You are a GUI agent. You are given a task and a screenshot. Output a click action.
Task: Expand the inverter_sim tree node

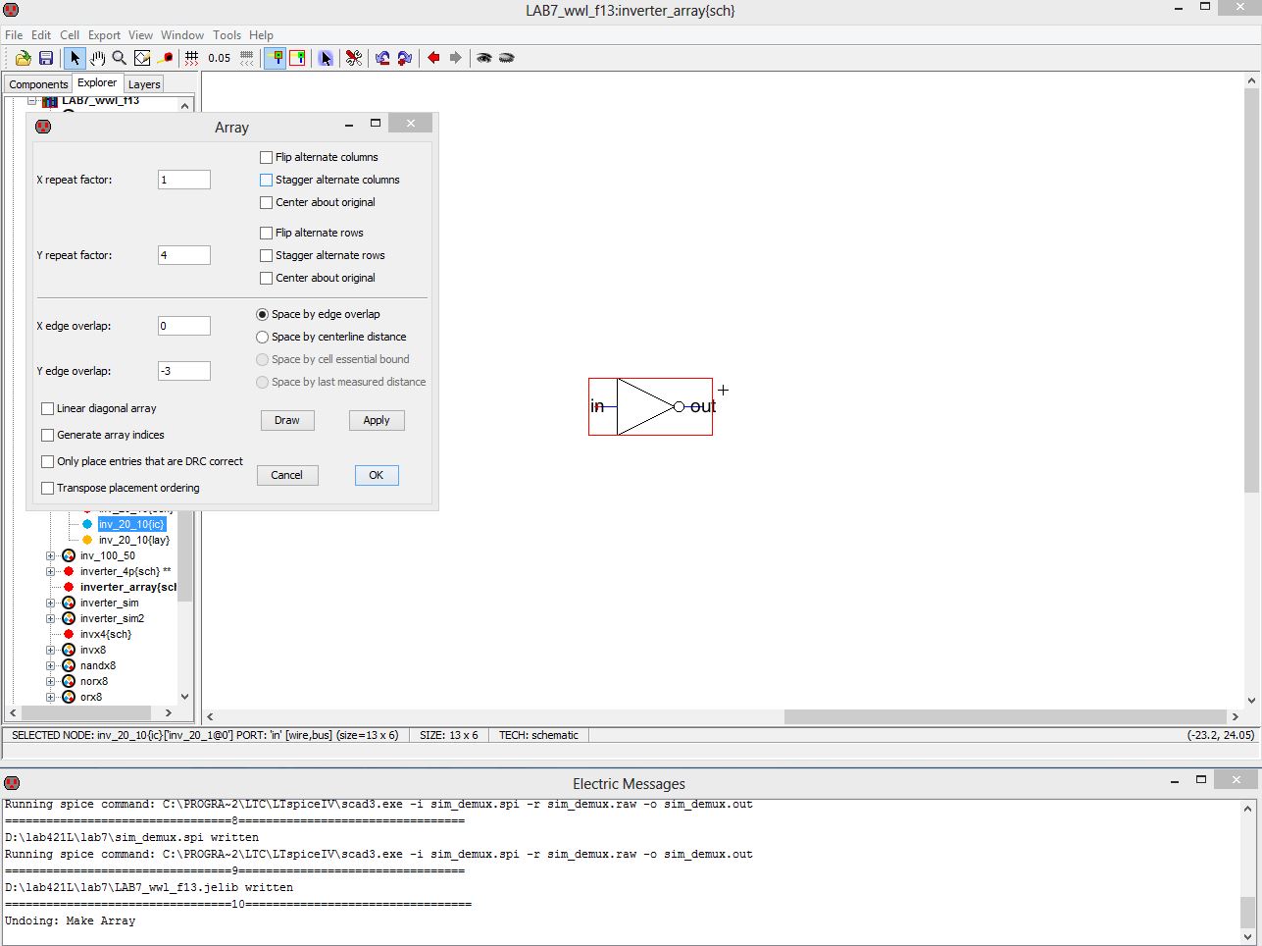51,603
